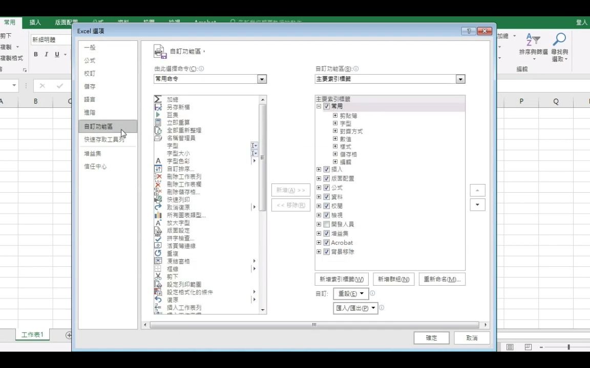Switch to 快速存取工具列 settings page

tap(104, 139)
